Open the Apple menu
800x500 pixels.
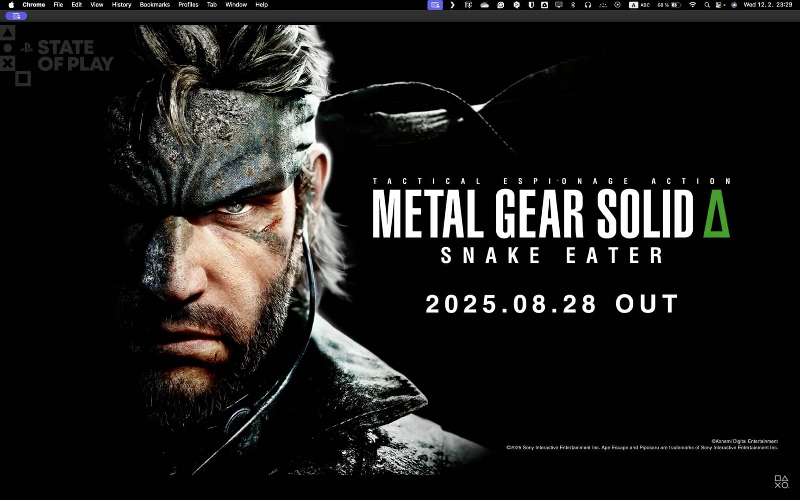click(11, 5)
